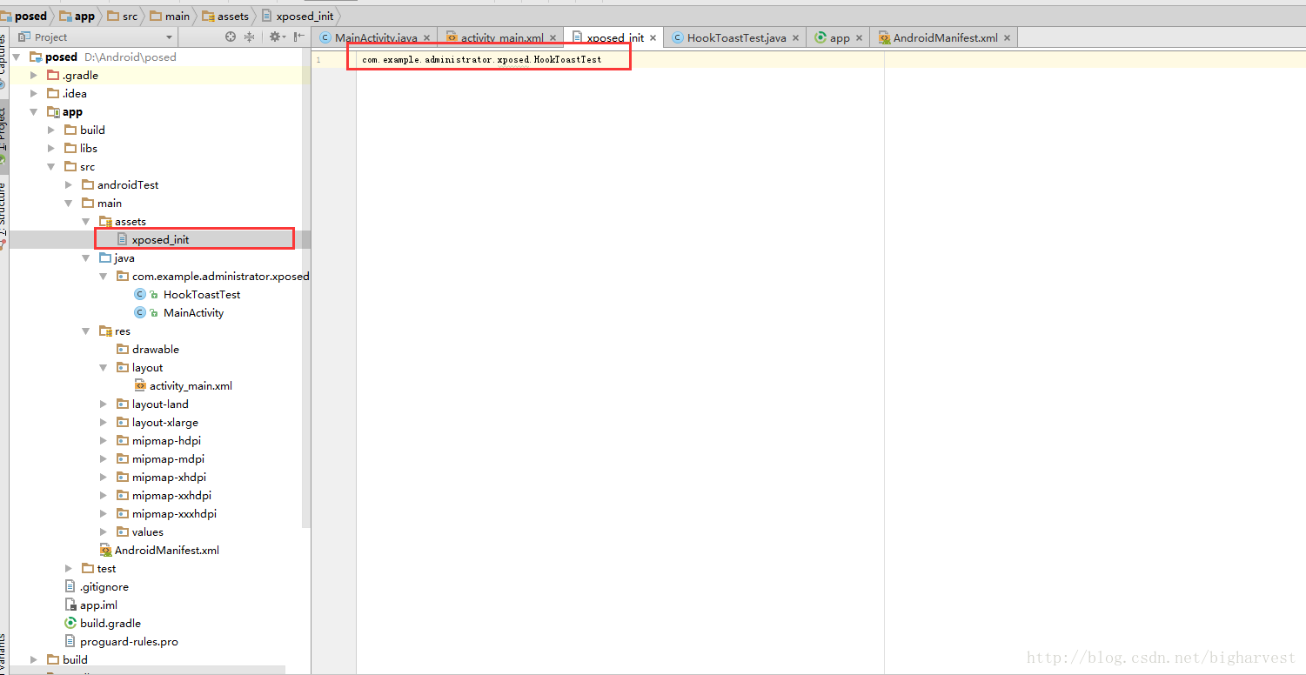Expand the libs folder
The height and width of the screenshot is (675, 1306).
51,148
